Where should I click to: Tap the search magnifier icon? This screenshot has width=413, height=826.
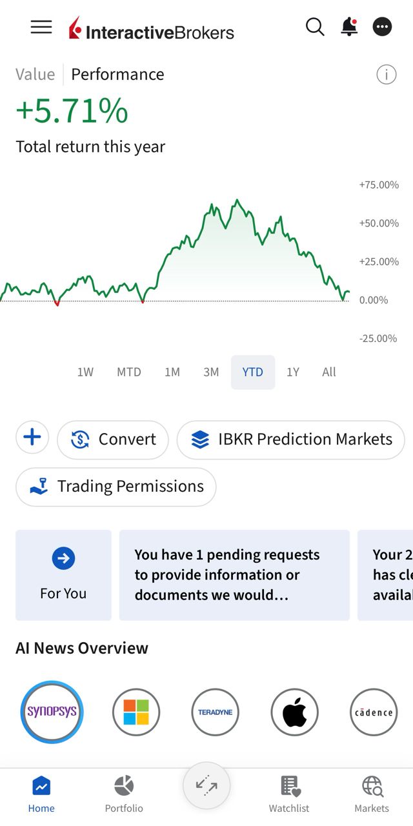coord(315,27)
